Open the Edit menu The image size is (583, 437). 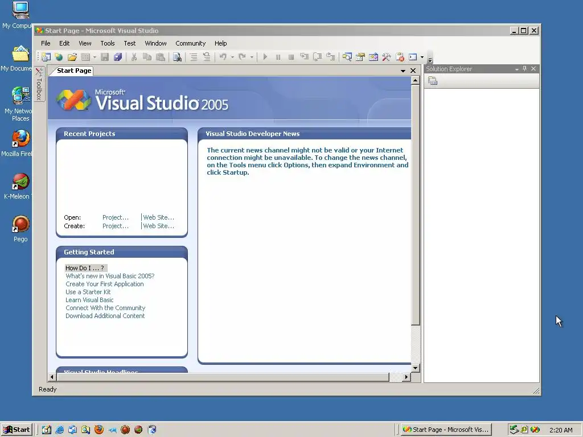(x=64, y=43)
